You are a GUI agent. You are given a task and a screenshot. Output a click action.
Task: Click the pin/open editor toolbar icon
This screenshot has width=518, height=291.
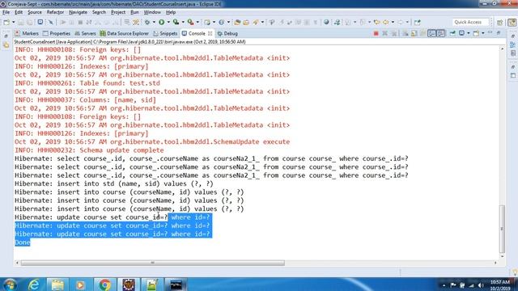pos(418,22)
